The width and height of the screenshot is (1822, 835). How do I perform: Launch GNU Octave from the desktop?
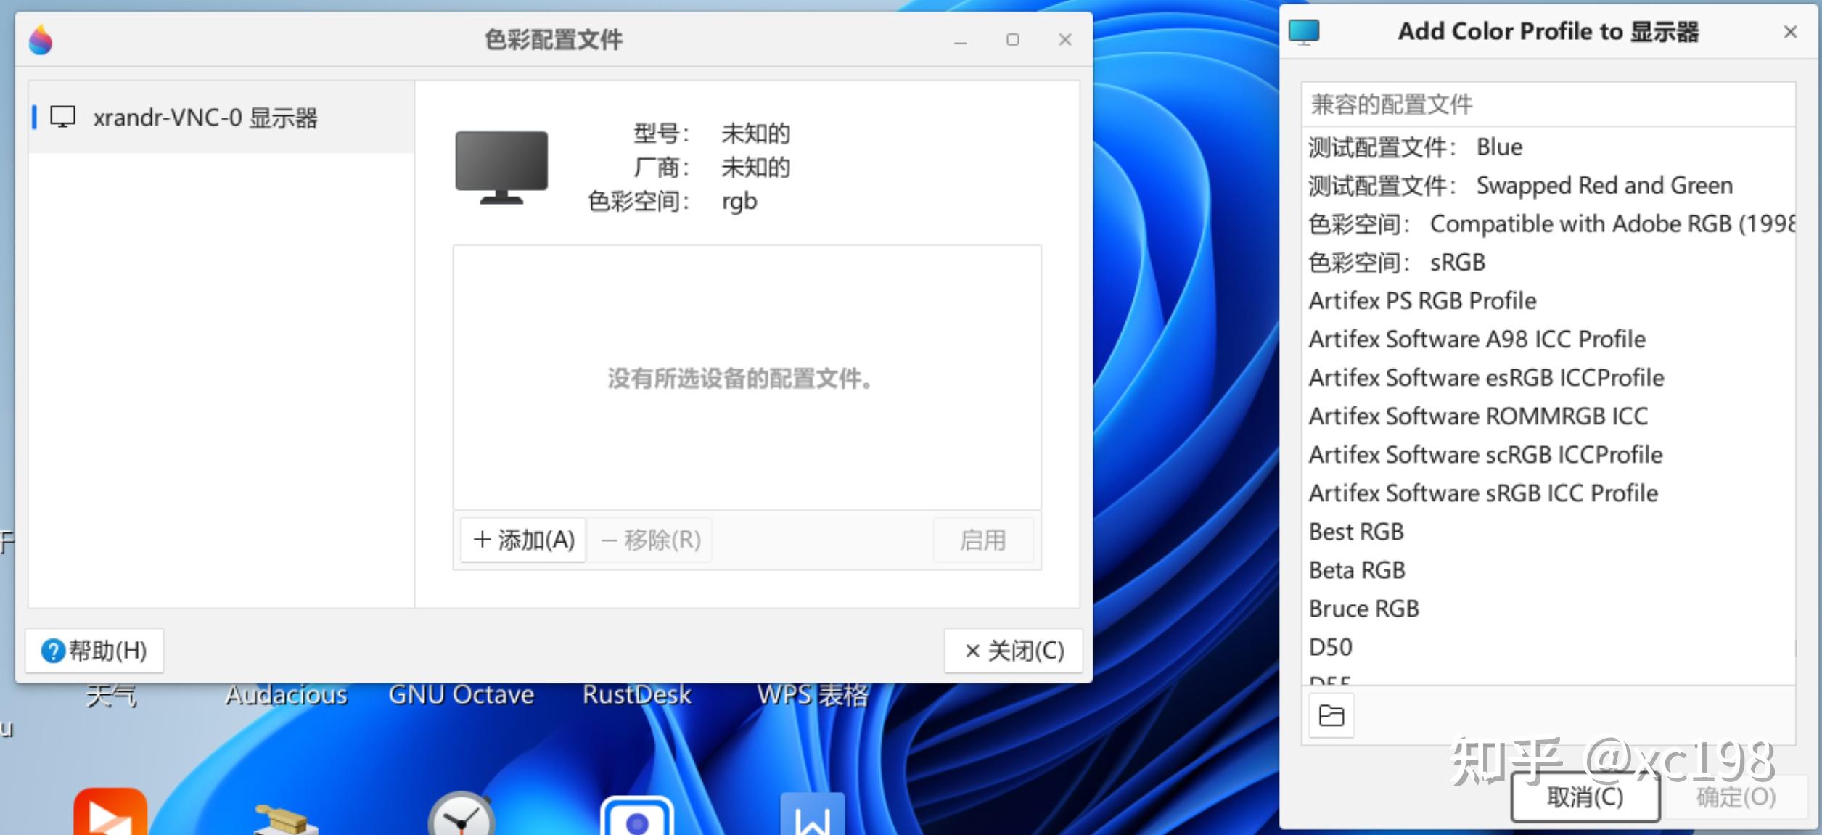point(461,694)
